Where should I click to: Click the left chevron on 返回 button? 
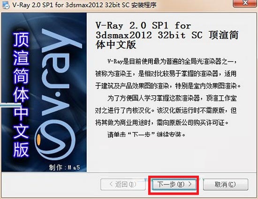pyautogui.click(x=111, y=184)
